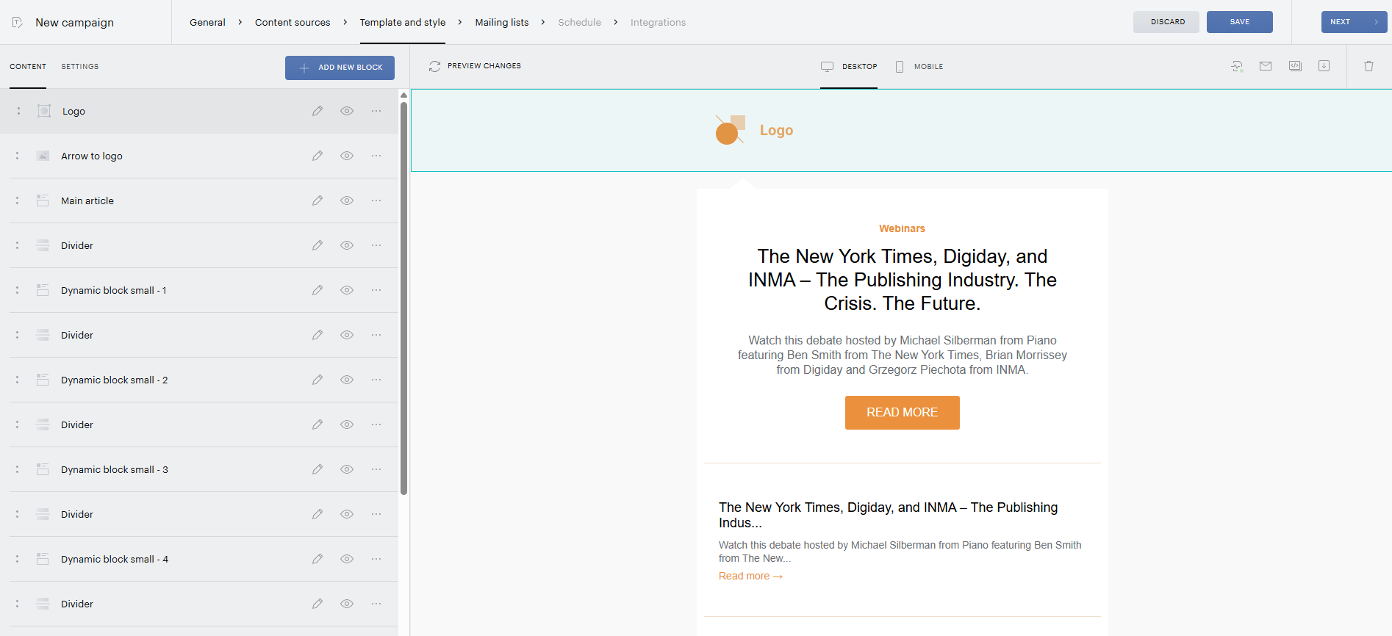Click the envelope send test email icon
This screenshot has height=636, width=1392.
click(x=1266, y=66)
